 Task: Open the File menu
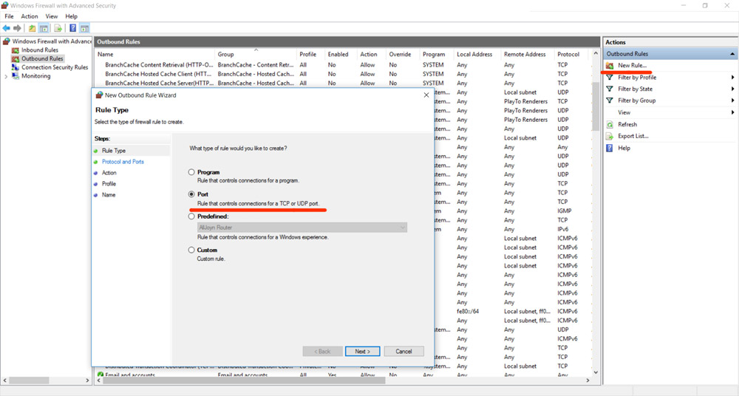[9, 16]
